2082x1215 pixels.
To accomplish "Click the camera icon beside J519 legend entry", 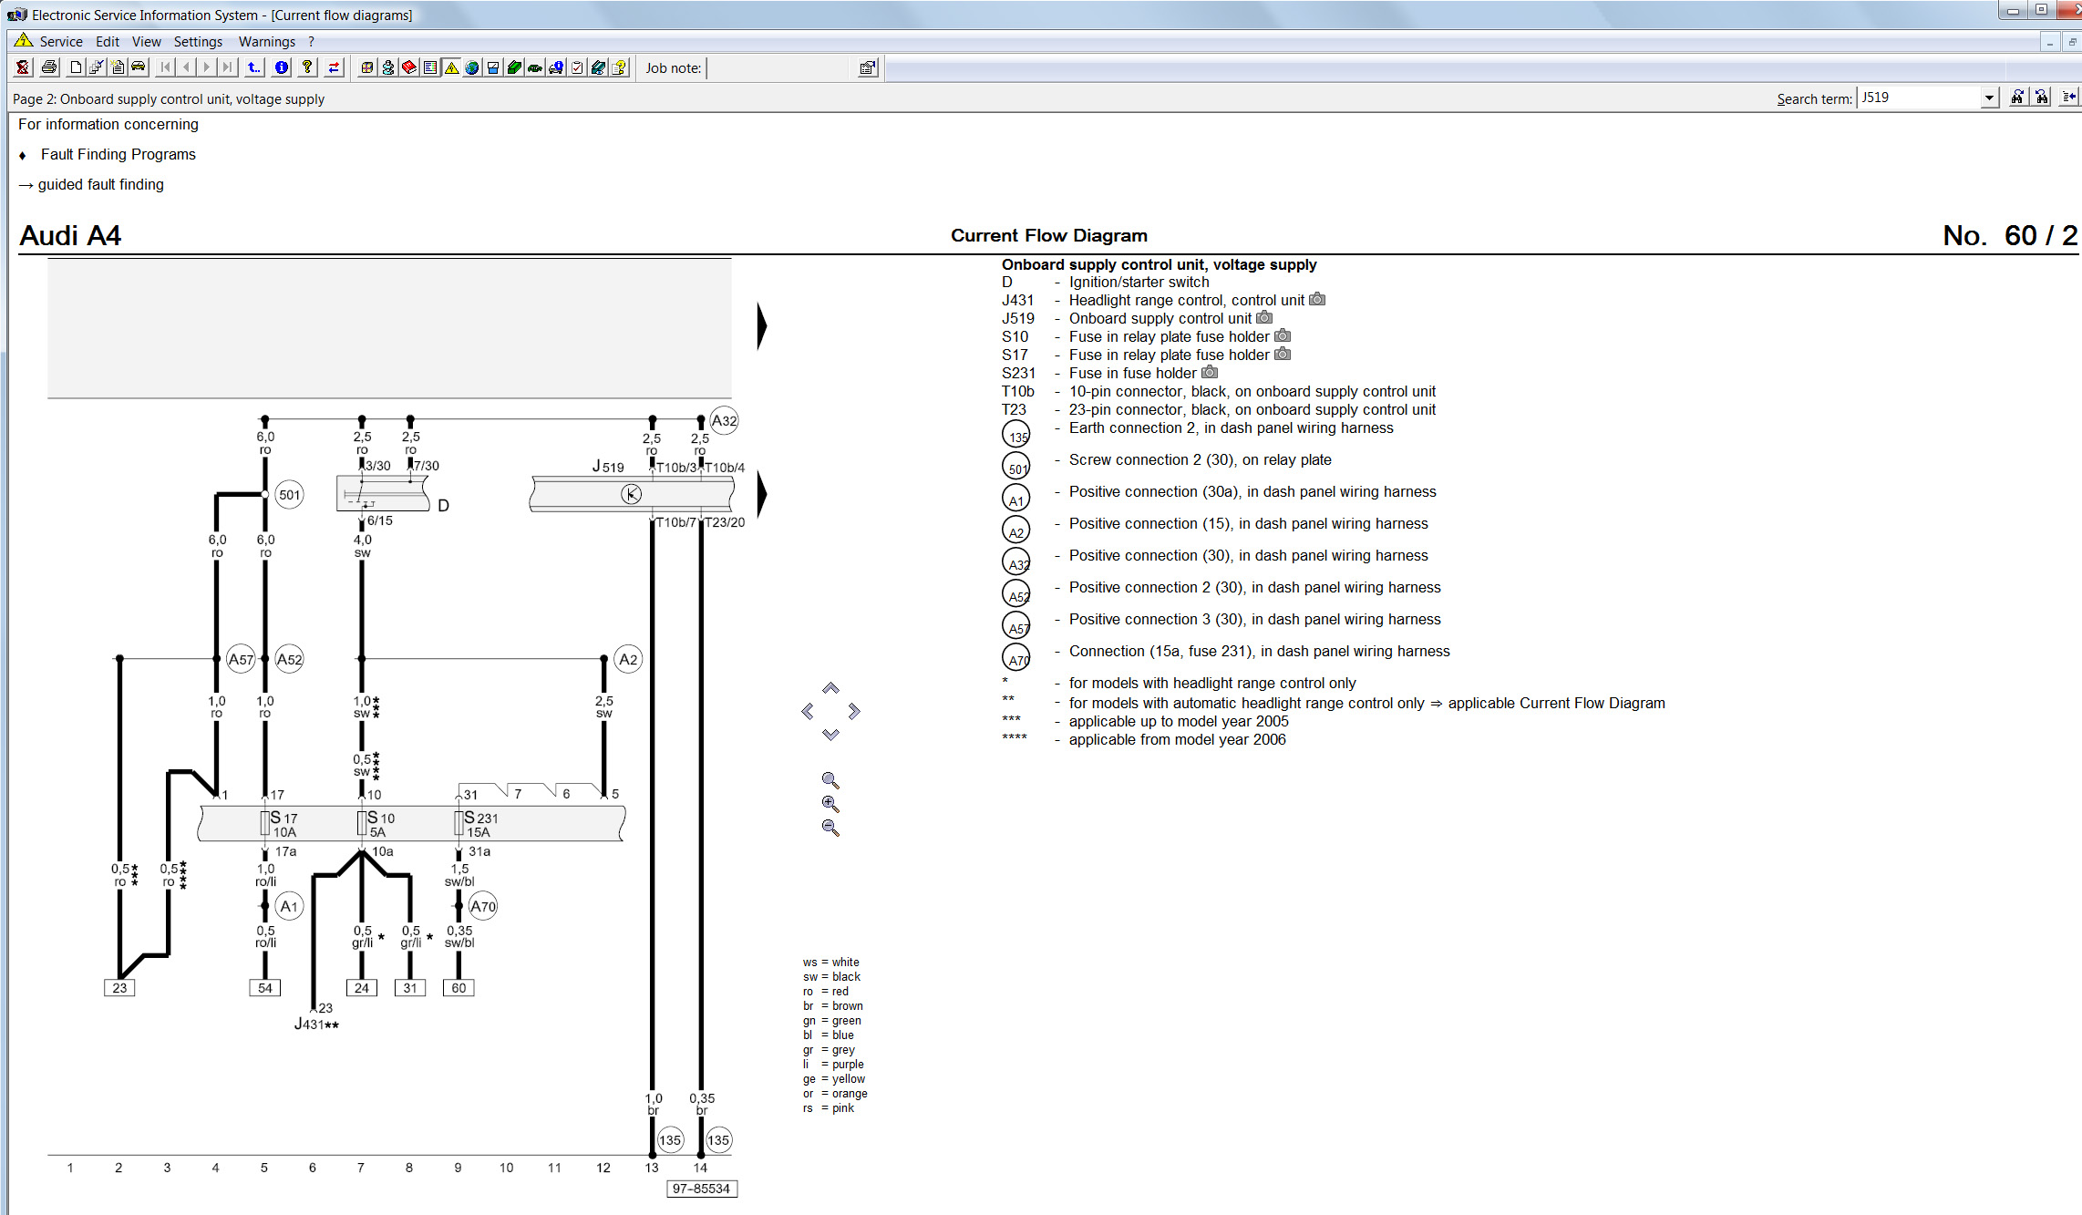I will click(1264, 318).
